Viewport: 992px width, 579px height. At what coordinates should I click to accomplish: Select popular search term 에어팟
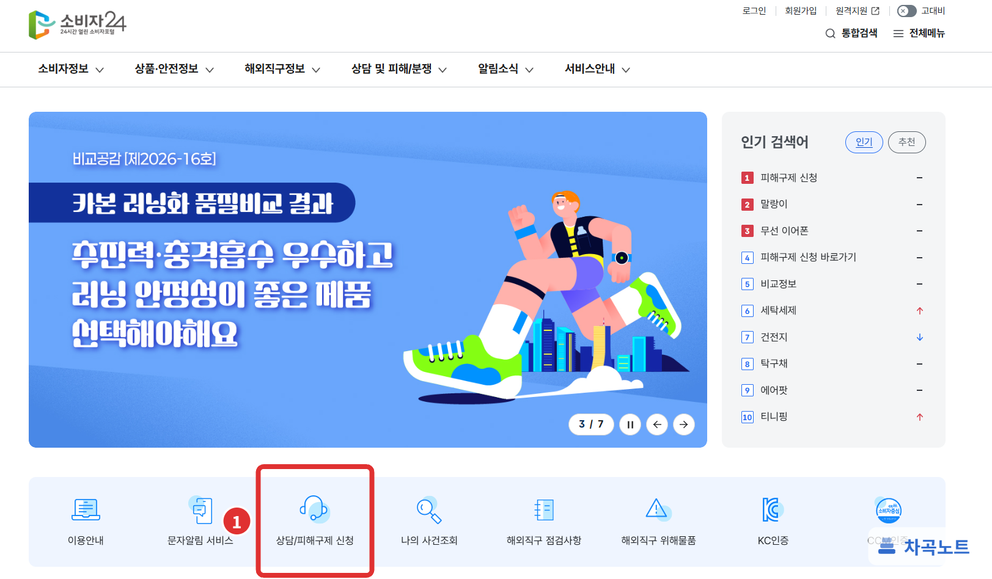click(774, 390)
